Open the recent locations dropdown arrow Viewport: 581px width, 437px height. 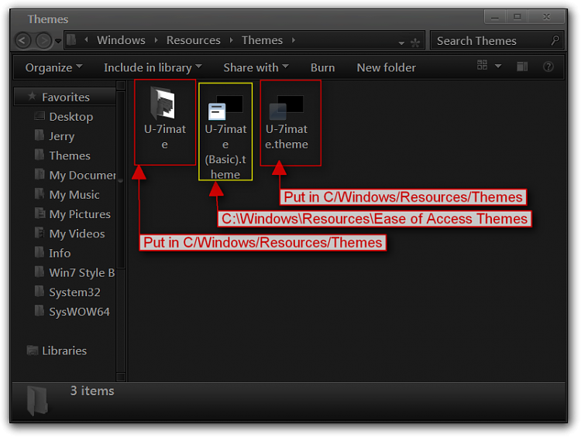click(58, 41)
